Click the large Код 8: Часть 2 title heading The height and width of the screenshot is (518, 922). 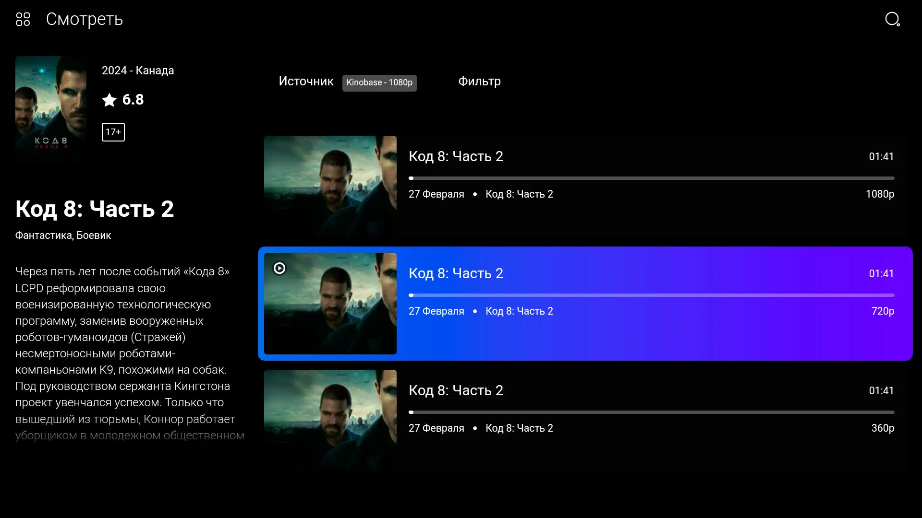point(95,209)
